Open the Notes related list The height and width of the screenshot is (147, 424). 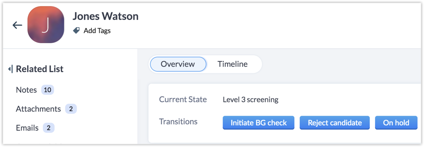pos(26,90)
